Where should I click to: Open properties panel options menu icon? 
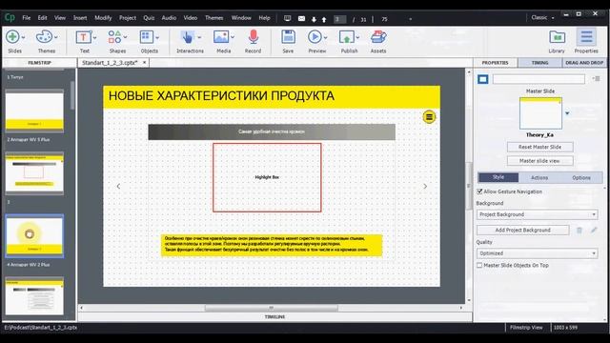point(596,79)
